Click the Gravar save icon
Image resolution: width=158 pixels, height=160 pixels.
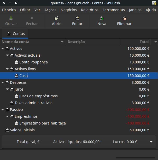11,18
